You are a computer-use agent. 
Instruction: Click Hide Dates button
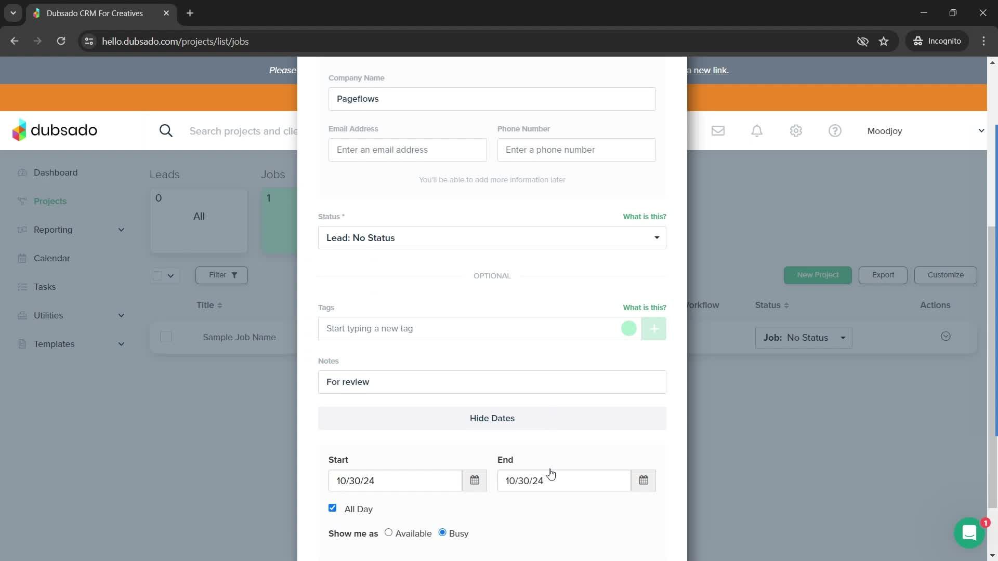click(x=492, y=419)
